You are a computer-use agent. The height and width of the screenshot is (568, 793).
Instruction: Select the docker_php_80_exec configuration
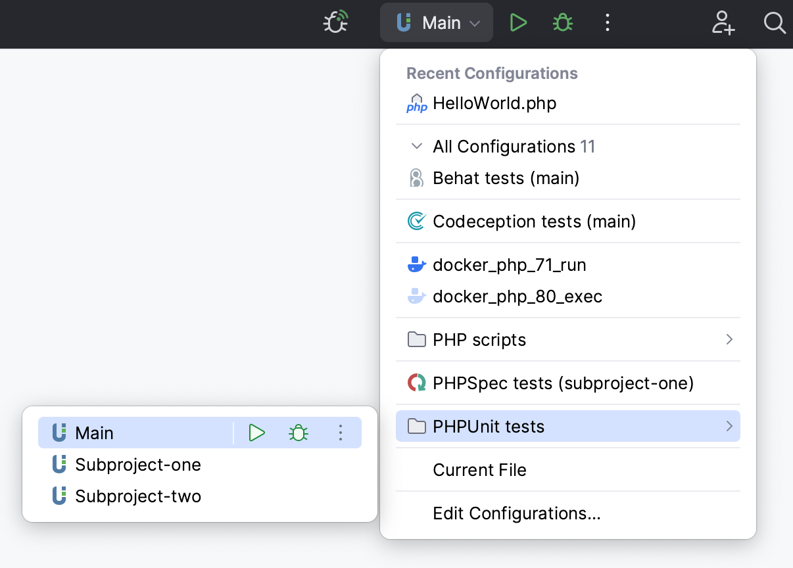[517, 296]
